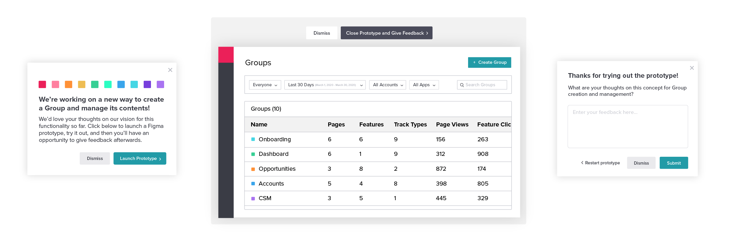Open the Dashboard group row

[x=378, y=154]
